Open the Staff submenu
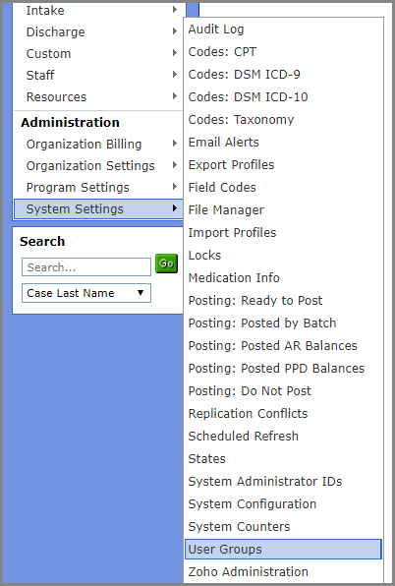 (98, 76)
